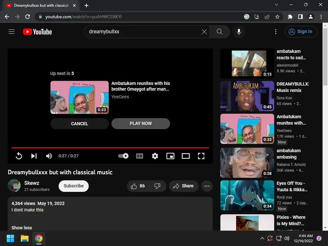The image size is (328, 246).
Task: Enable miniplayer mode
Action: pyautogui.click(x=170, y=156)
